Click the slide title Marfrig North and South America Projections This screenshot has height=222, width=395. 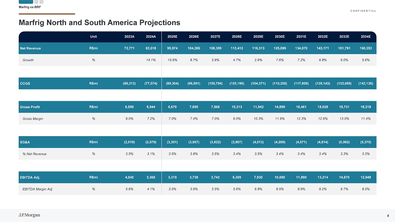(99, 22)
